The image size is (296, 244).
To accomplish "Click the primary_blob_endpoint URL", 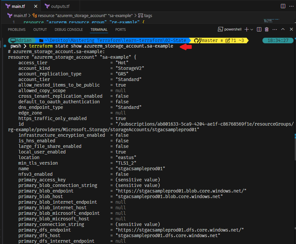I will click(181, 191).
